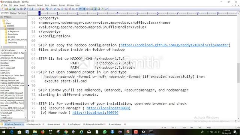Select the Consolidate folder
The width and height of the screenshot is (240, 135).
pyautogui.click(x=13, y=34)
